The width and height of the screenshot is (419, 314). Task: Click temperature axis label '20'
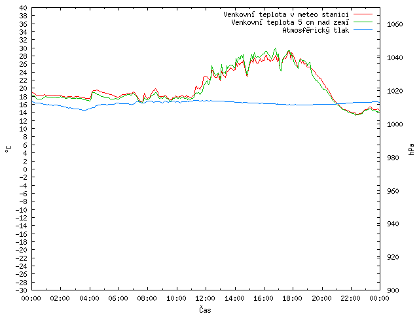pos(24,89)
